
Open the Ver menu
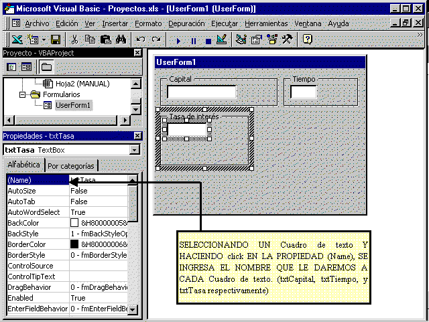coord(90,24)
